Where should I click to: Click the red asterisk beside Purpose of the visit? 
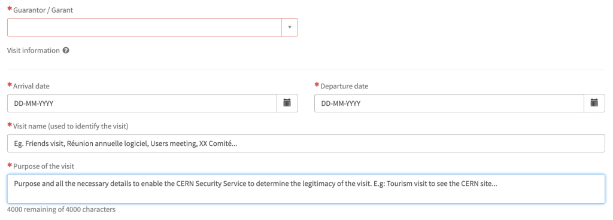pos(10,166)
